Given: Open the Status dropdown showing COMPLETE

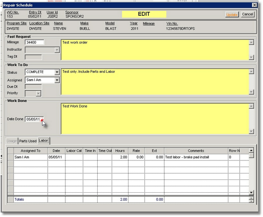Looking at the screenshot, I should [x=57, y=72].
